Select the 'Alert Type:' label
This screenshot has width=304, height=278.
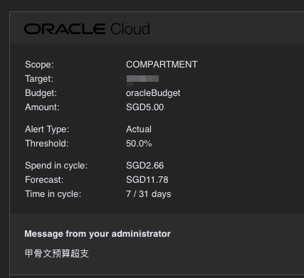point(47,129)
